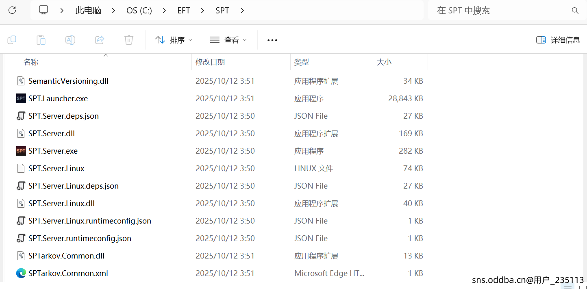Viewport: 587px width, 289px height.
Task: Navigate to EFT in the breadcrumb
Action: (x=184, y=11)
